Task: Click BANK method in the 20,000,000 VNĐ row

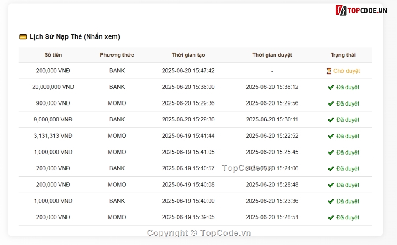Action: (117, 87)
